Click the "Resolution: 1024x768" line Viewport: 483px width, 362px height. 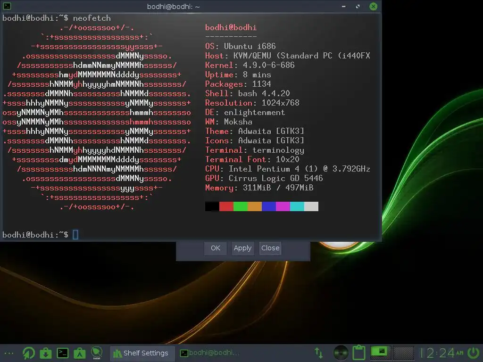[x=252, y=103]
